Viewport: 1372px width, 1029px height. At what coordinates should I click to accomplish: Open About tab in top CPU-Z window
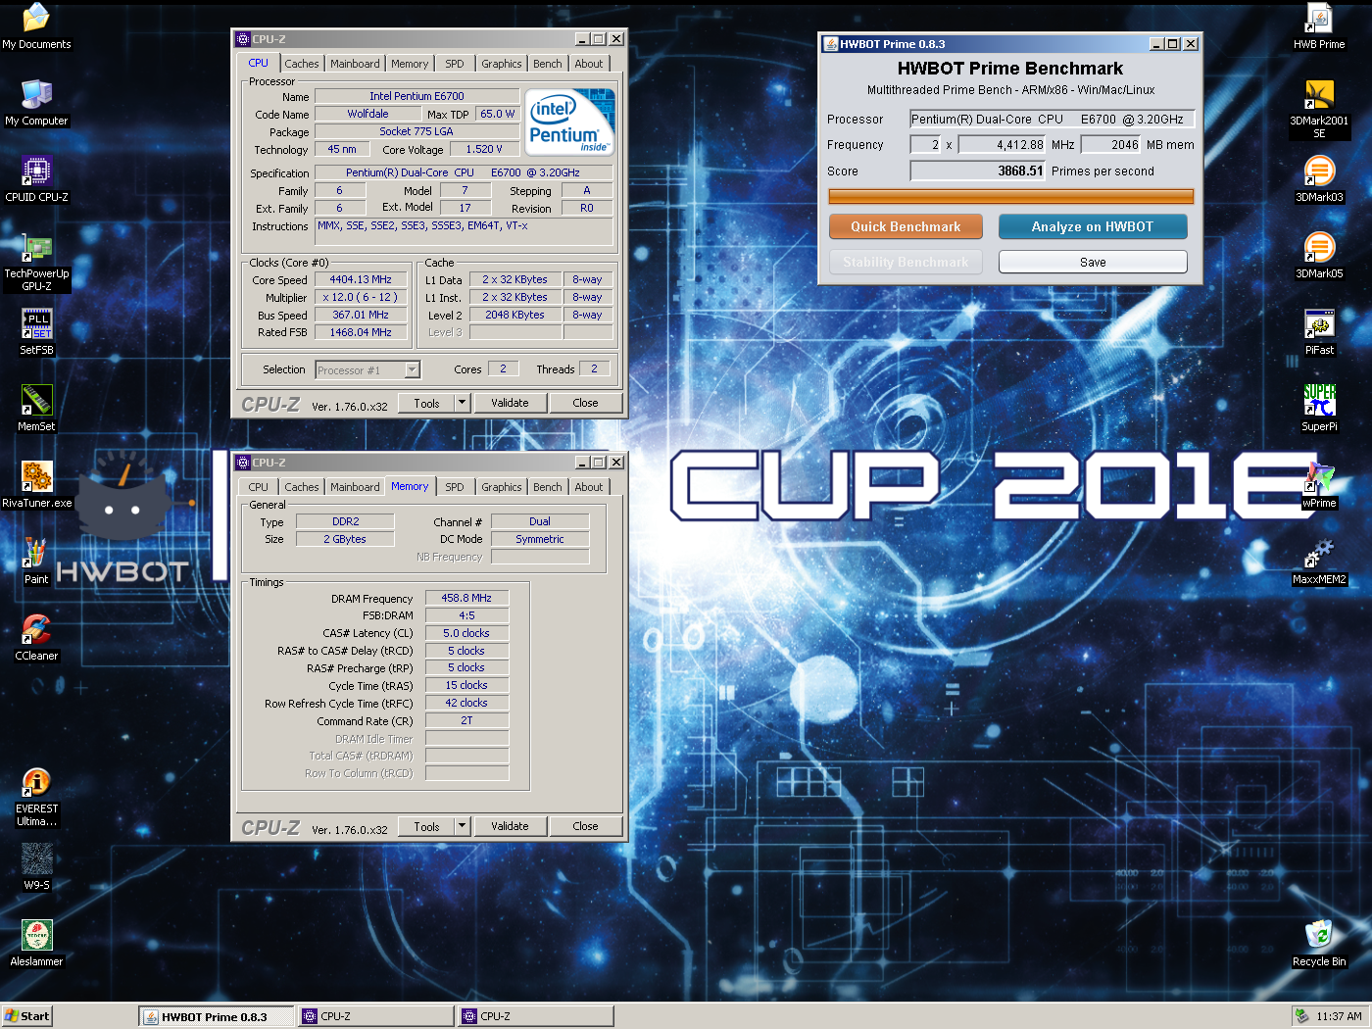[x=589, y=64]
